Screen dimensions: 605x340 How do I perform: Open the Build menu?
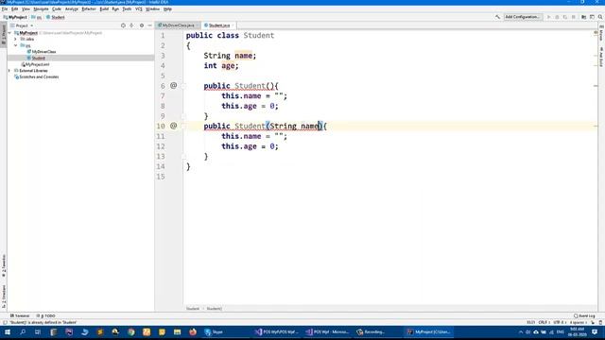coord(104,8)
